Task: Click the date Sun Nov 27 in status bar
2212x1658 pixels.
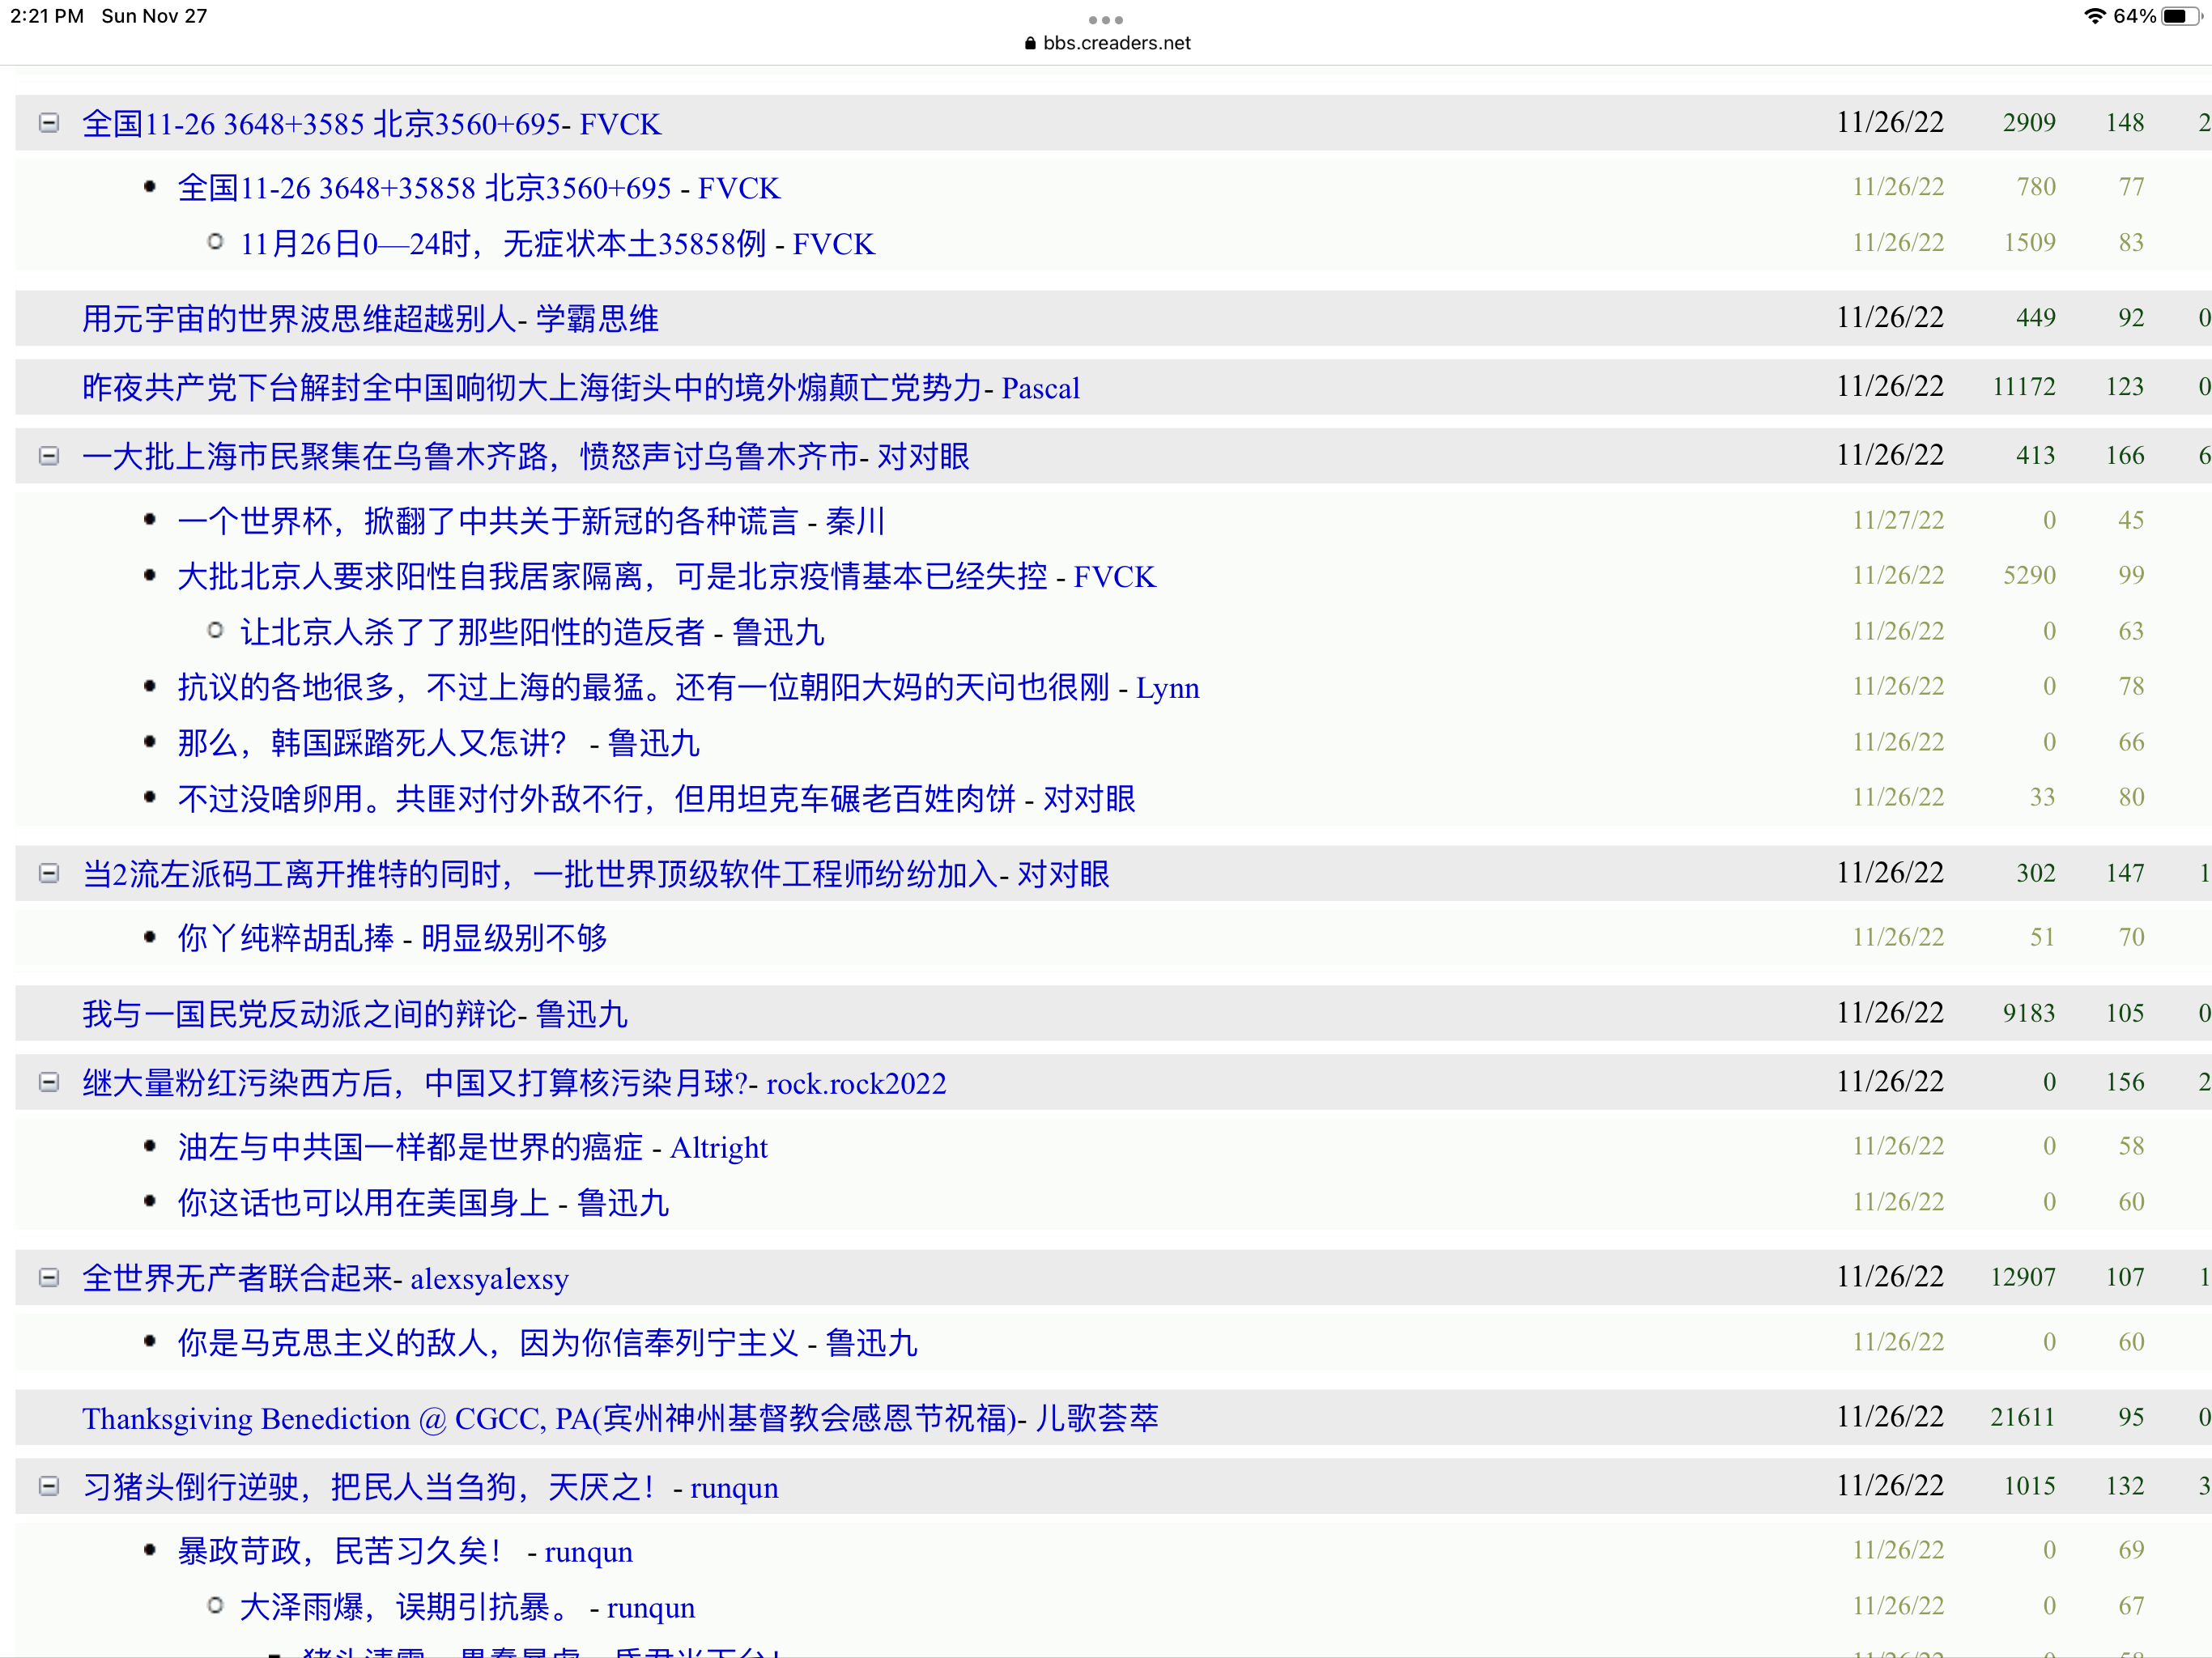Action: (154, 16)
